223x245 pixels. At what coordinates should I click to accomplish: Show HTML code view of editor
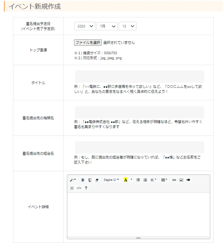tap(79, 188)
